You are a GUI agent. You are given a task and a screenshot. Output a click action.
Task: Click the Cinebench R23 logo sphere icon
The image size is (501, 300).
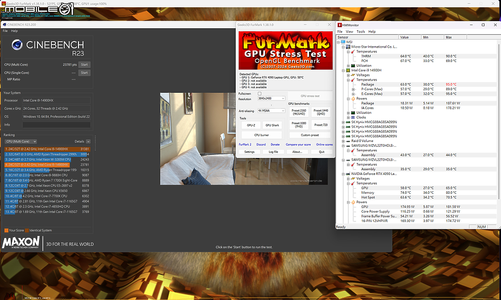click(17, 45)
